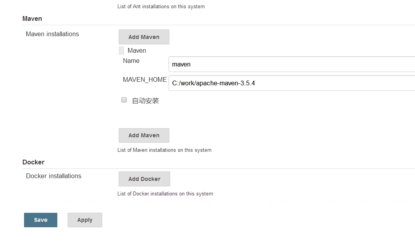Select the Maven section heading
Screen dimensions: 415x245
point(32,18)
